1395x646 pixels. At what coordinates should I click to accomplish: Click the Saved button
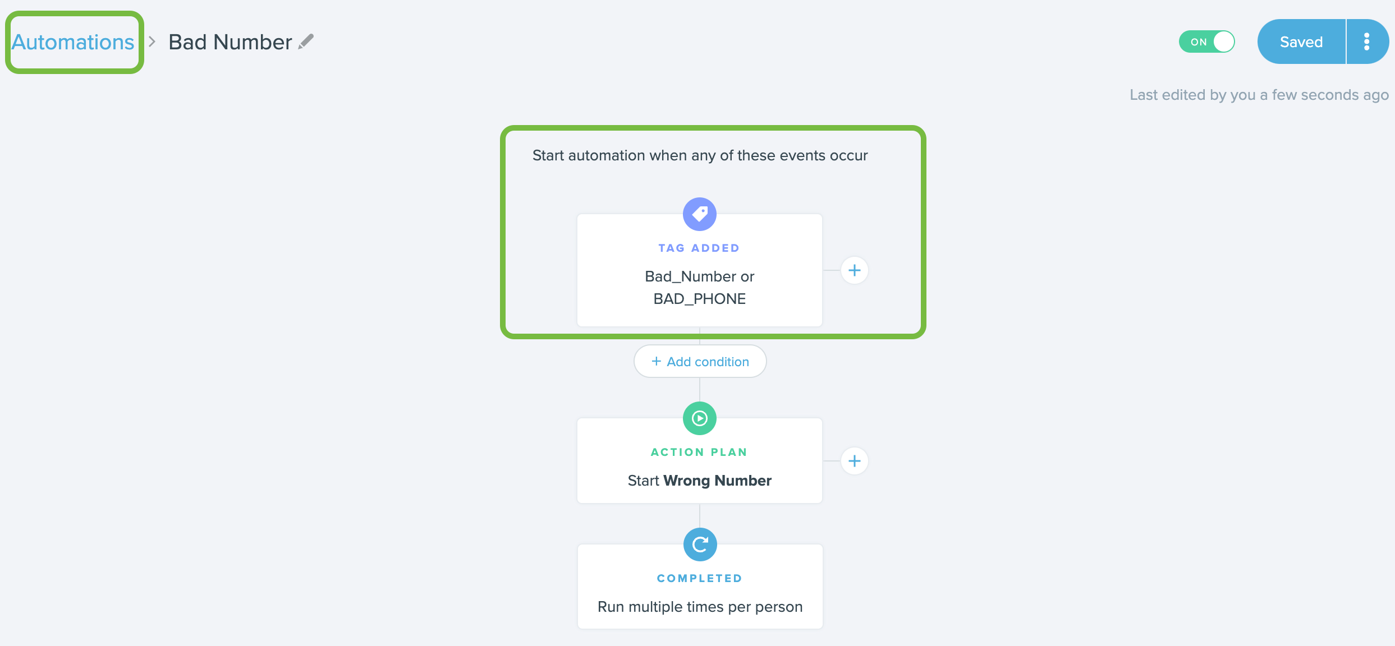click(x=1301, y=41)
